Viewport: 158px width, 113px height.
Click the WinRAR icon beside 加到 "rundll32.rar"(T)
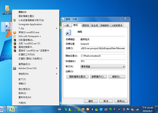pos(15,44)
